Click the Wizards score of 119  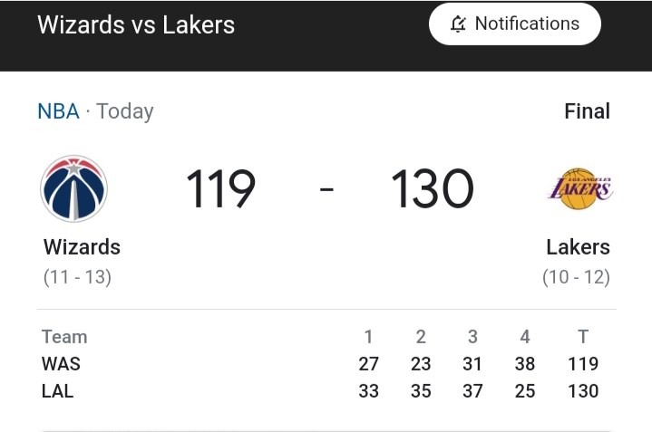(220, 188)
